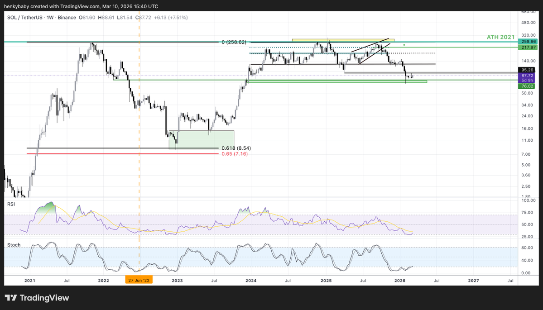Click 16.00 on the price axis

526,129
